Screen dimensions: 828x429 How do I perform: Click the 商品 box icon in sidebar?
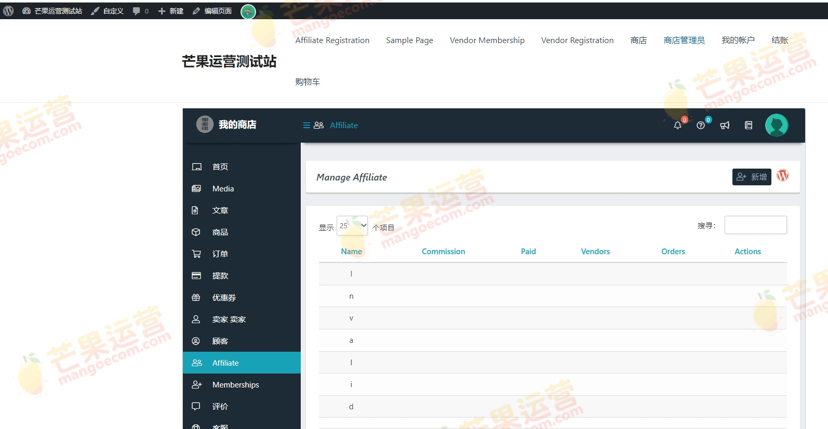point(196,232)
